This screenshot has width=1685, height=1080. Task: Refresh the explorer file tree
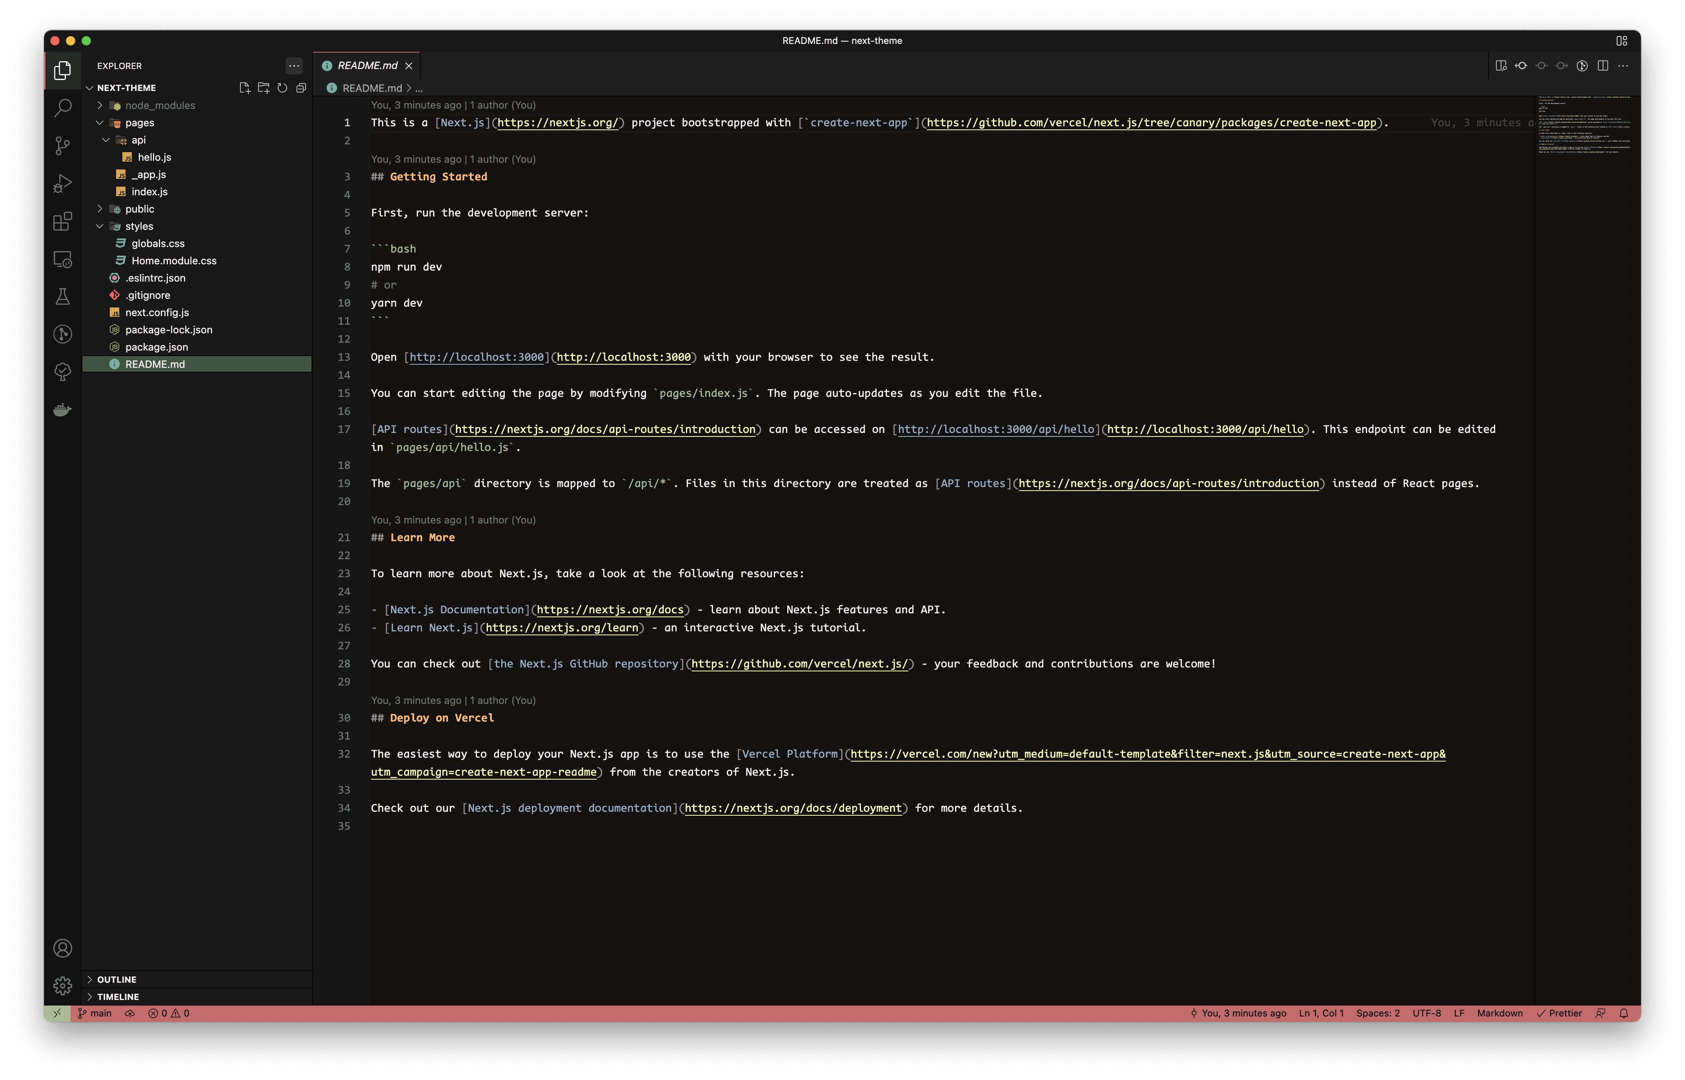click(282, 88)
